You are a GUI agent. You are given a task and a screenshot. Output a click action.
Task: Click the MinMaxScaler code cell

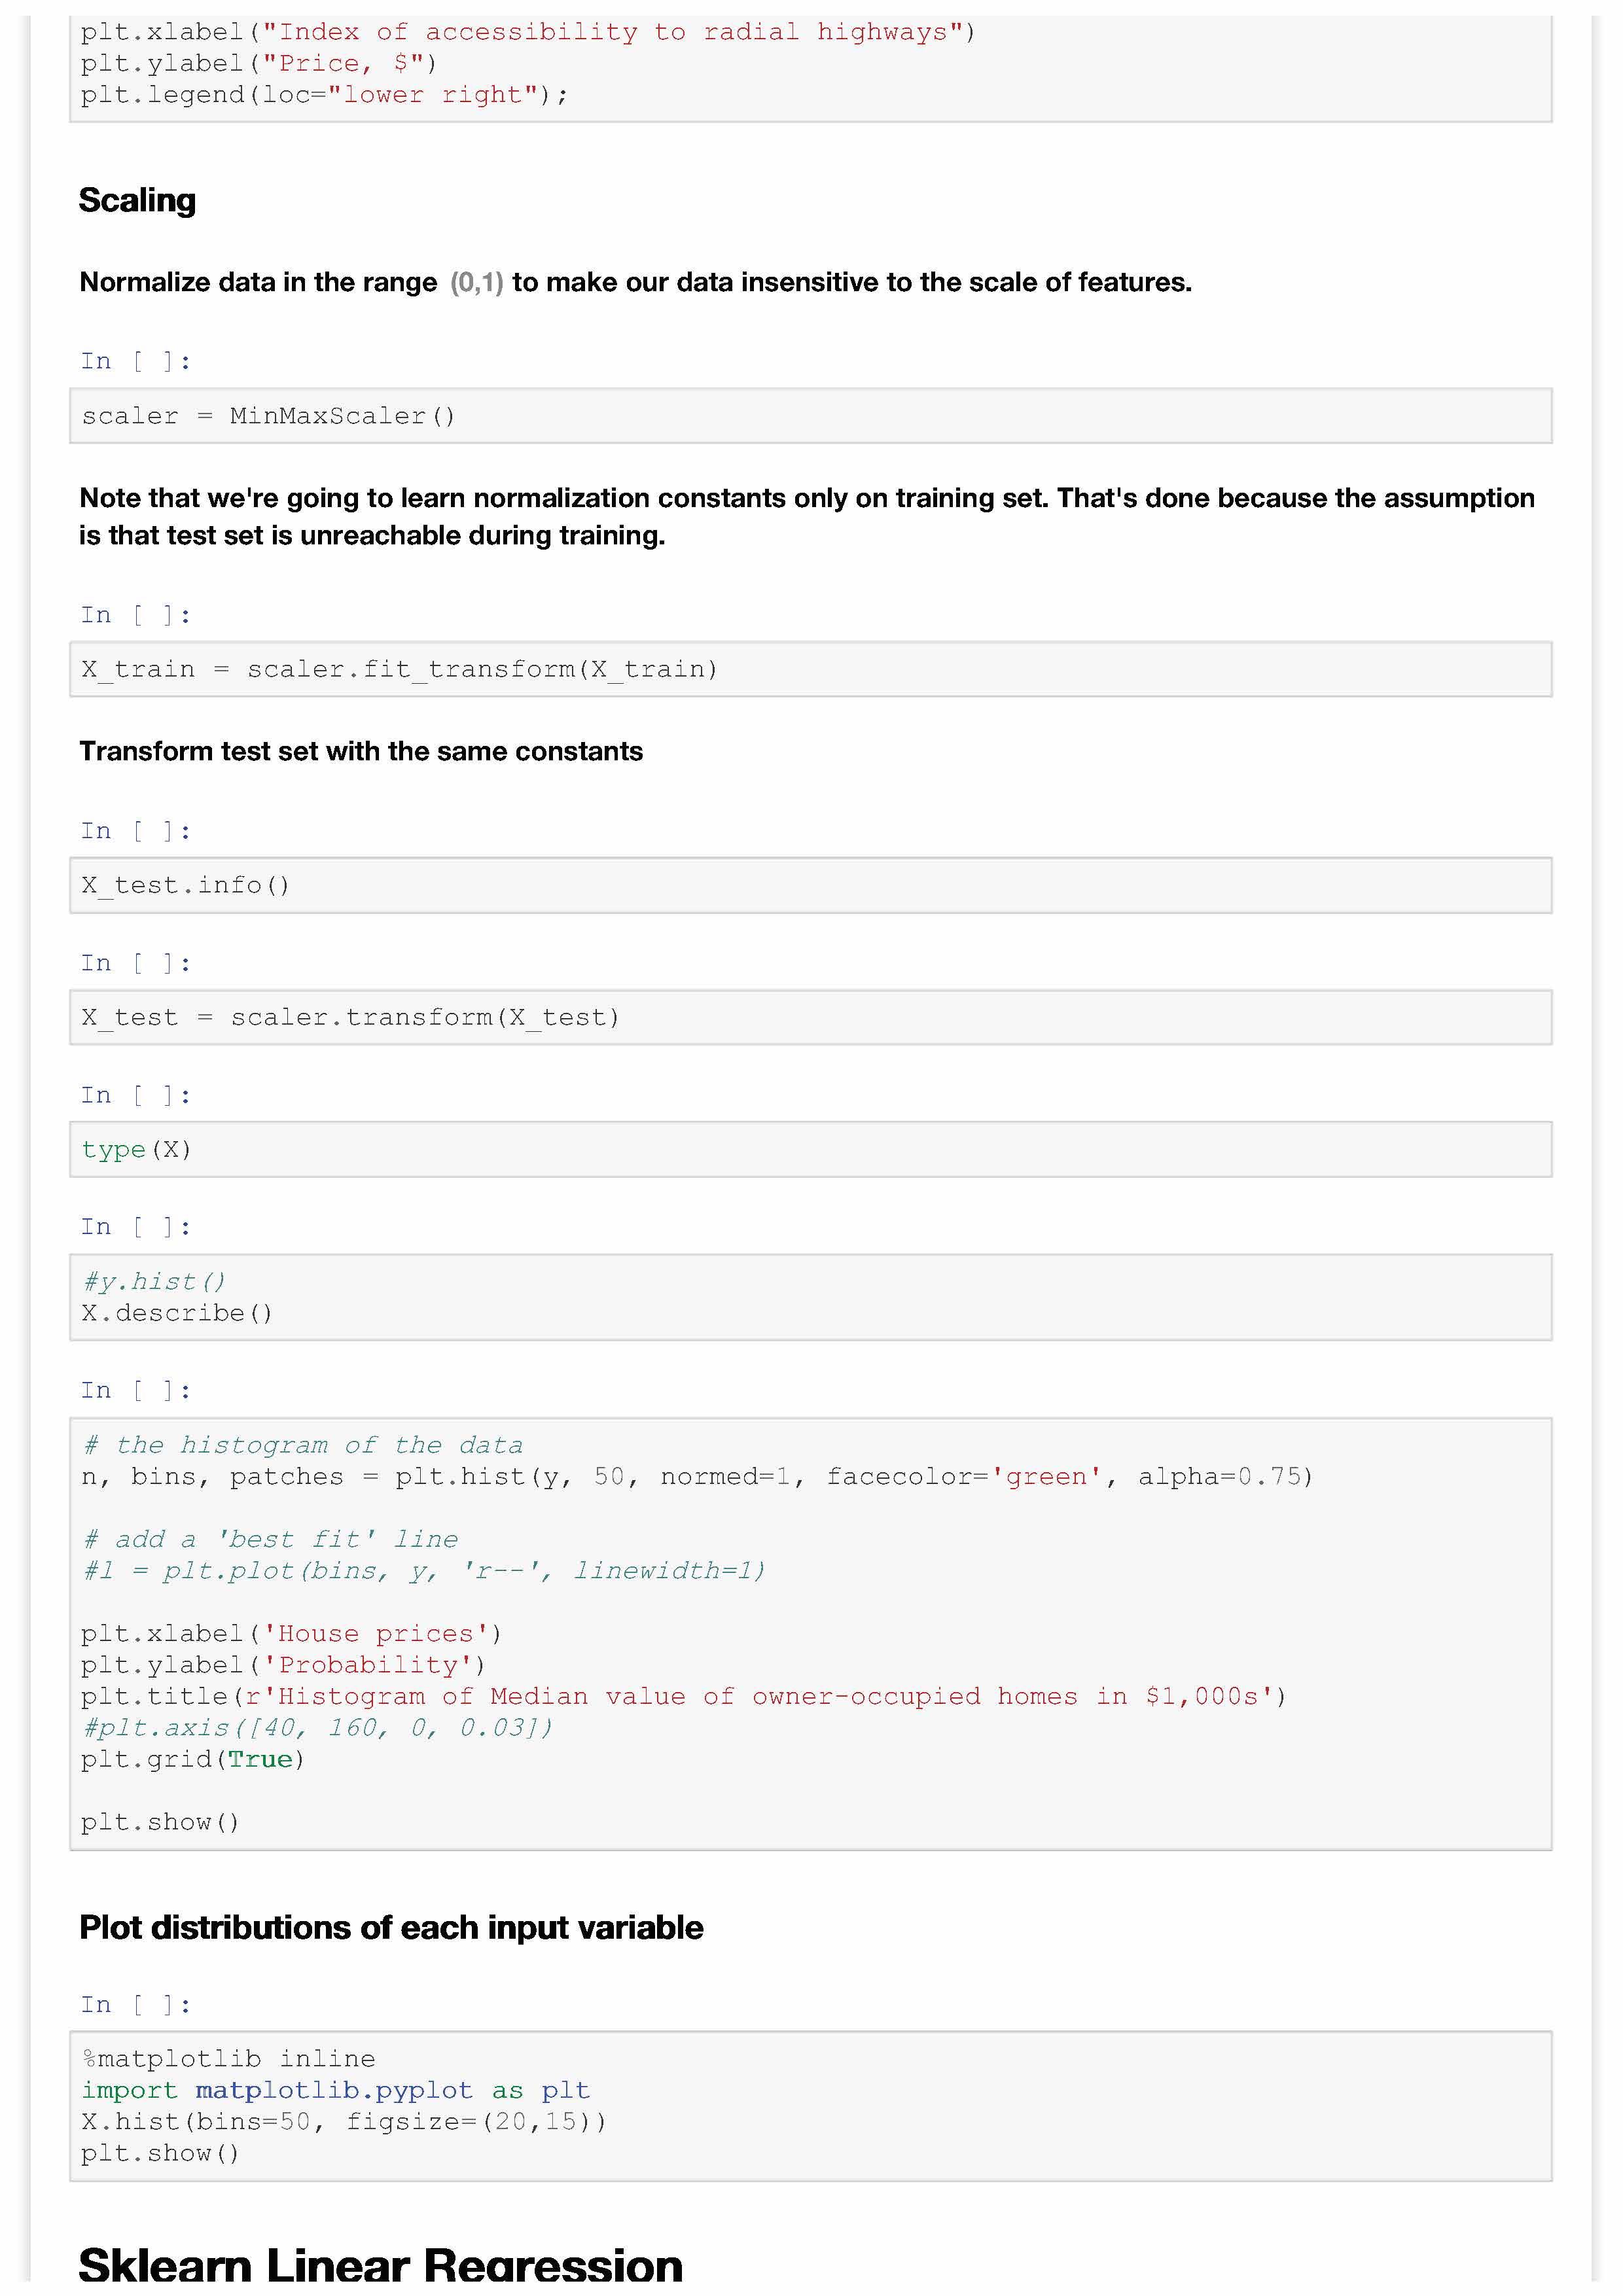coord(810,416)
